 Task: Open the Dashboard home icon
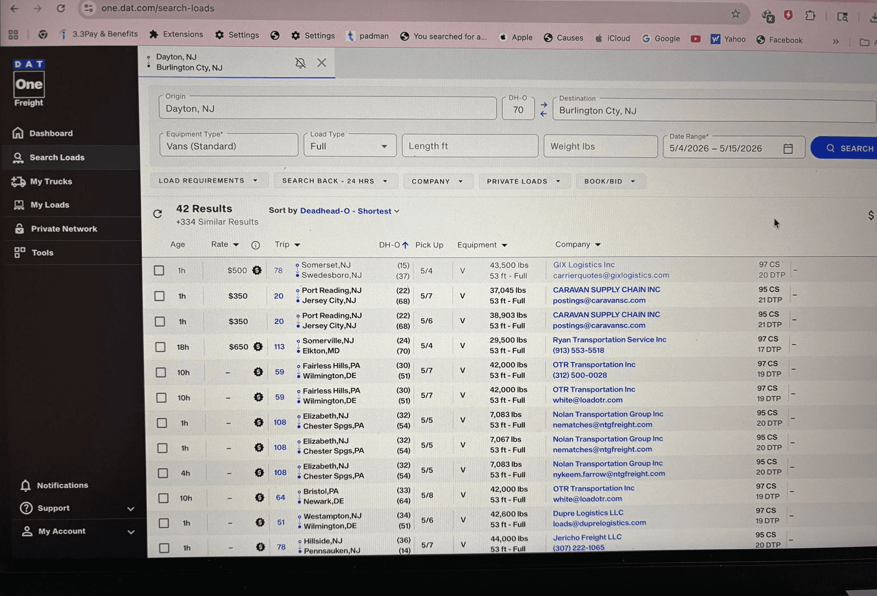(x=18, y=133)
